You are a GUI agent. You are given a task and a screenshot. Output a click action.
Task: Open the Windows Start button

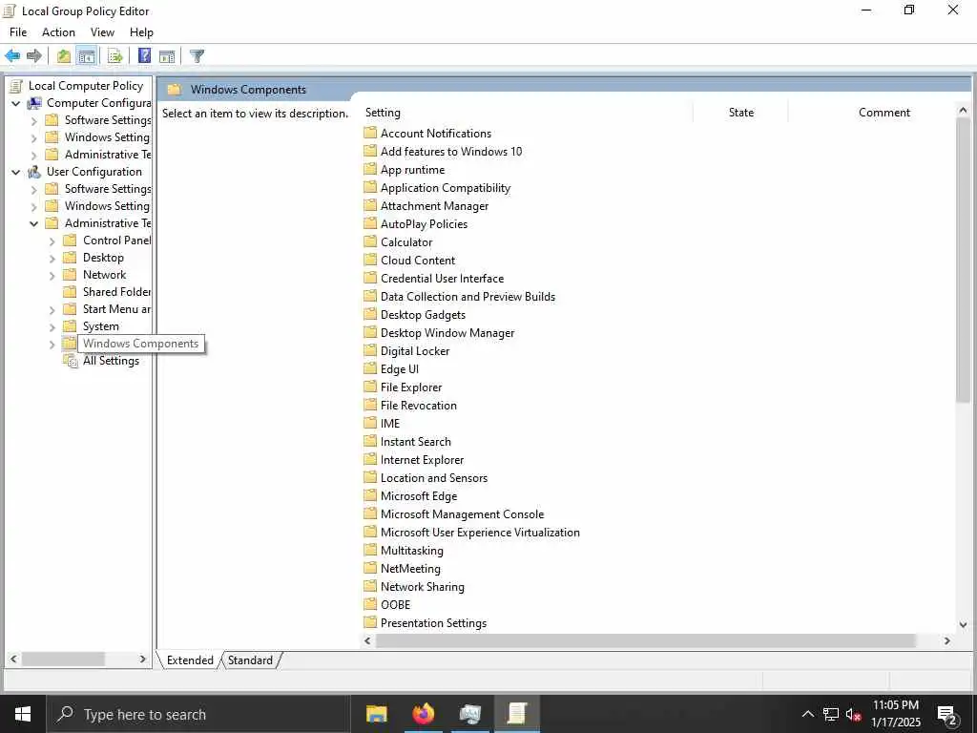23,714
